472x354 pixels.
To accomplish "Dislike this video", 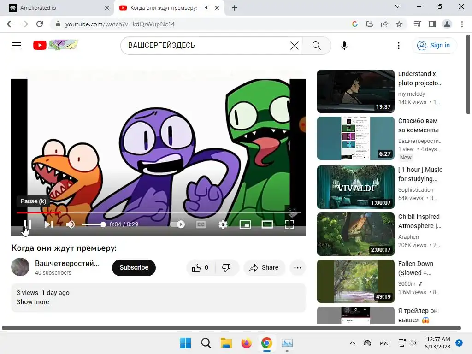I will click(x=227, y=268).
